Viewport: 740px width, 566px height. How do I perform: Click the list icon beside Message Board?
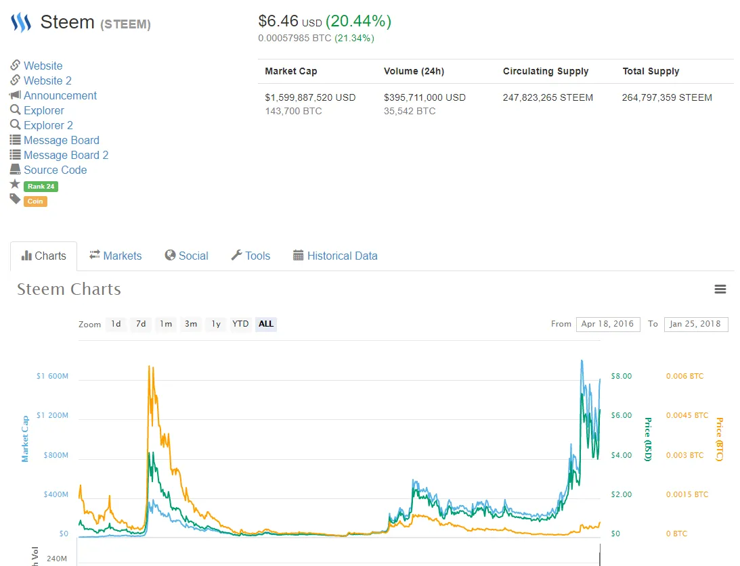pyautogui.click(x=15, y=139)
